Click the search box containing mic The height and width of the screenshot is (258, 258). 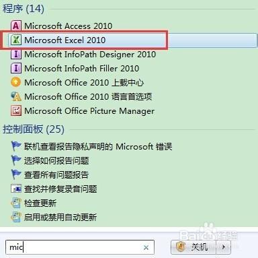[80, 247]
